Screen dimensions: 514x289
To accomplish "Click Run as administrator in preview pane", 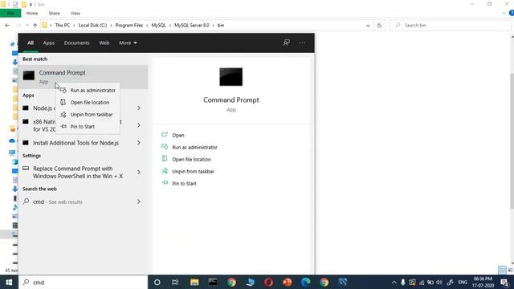I will click(x=194, y=147).
